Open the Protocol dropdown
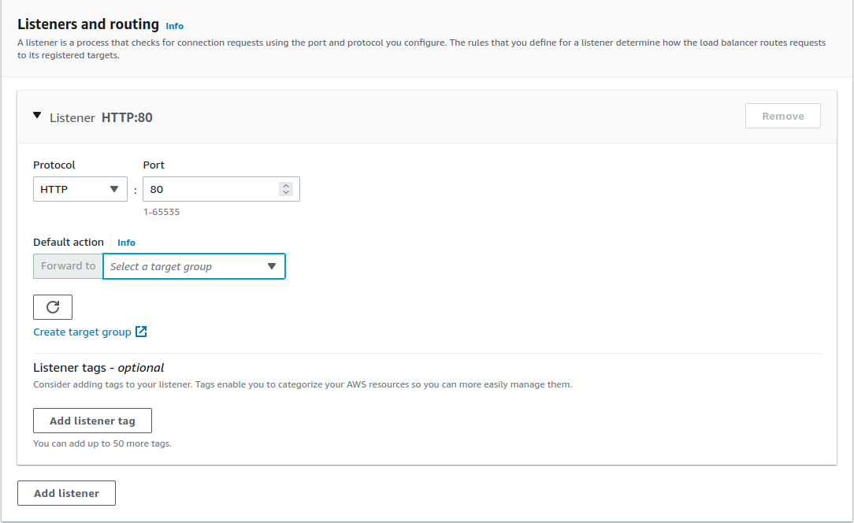Image resolution: width=854 pixels, height=523 pixels. click(x=80, y=188)
